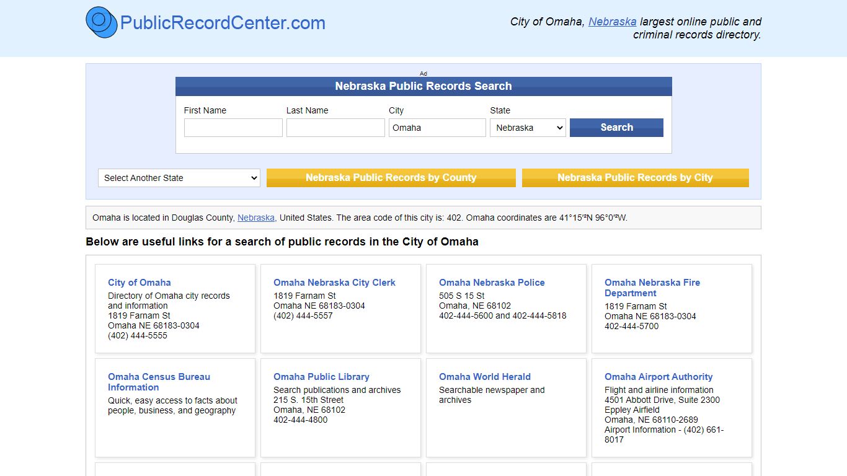
Task: Click 'Below are useful links' heading
Action: point(282,242)
